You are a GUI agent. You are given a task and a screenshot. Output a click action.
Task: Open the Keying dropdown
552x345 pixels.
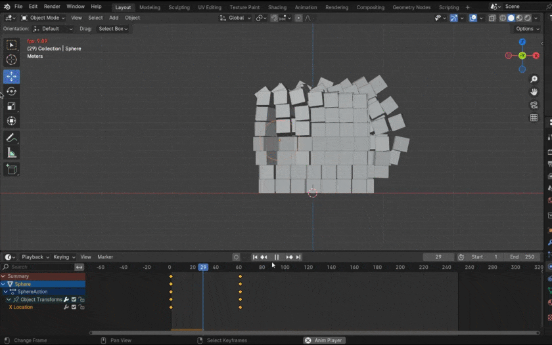click(64, 257)
